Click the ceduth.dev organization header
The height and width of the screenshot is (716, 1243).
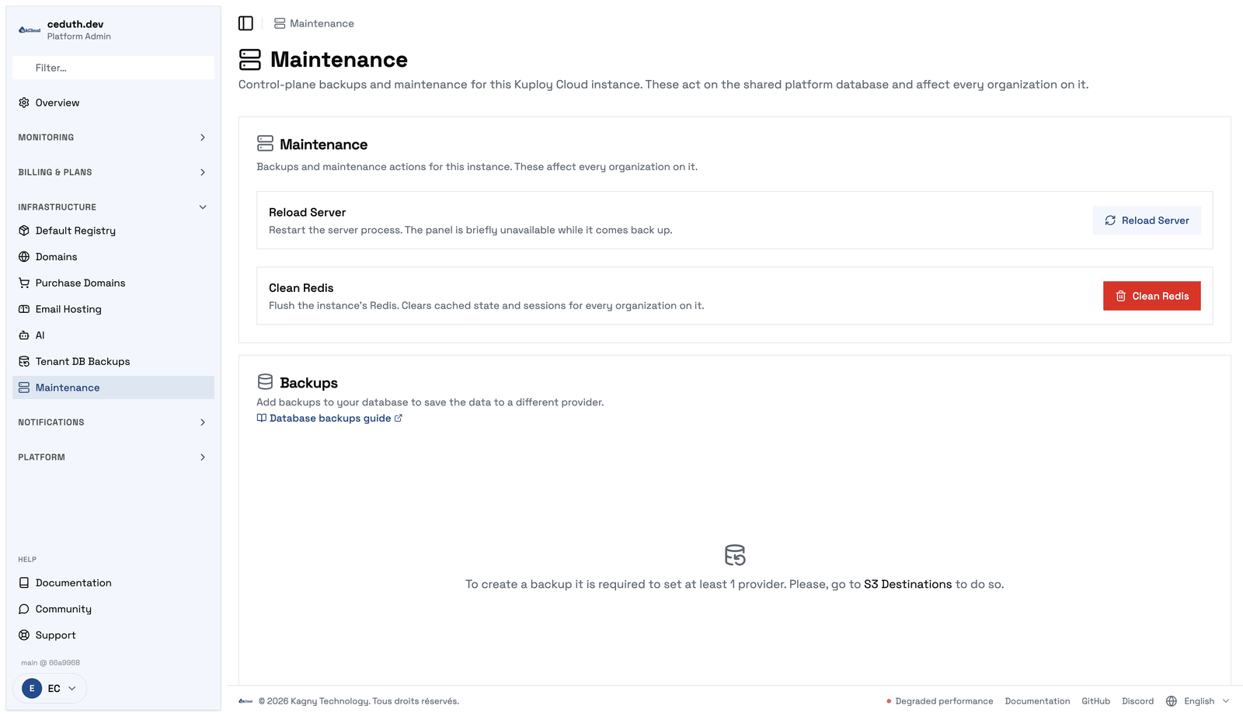113,30
